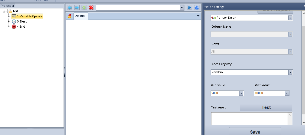Select the 4.End red stop action

tap(21, 27)
